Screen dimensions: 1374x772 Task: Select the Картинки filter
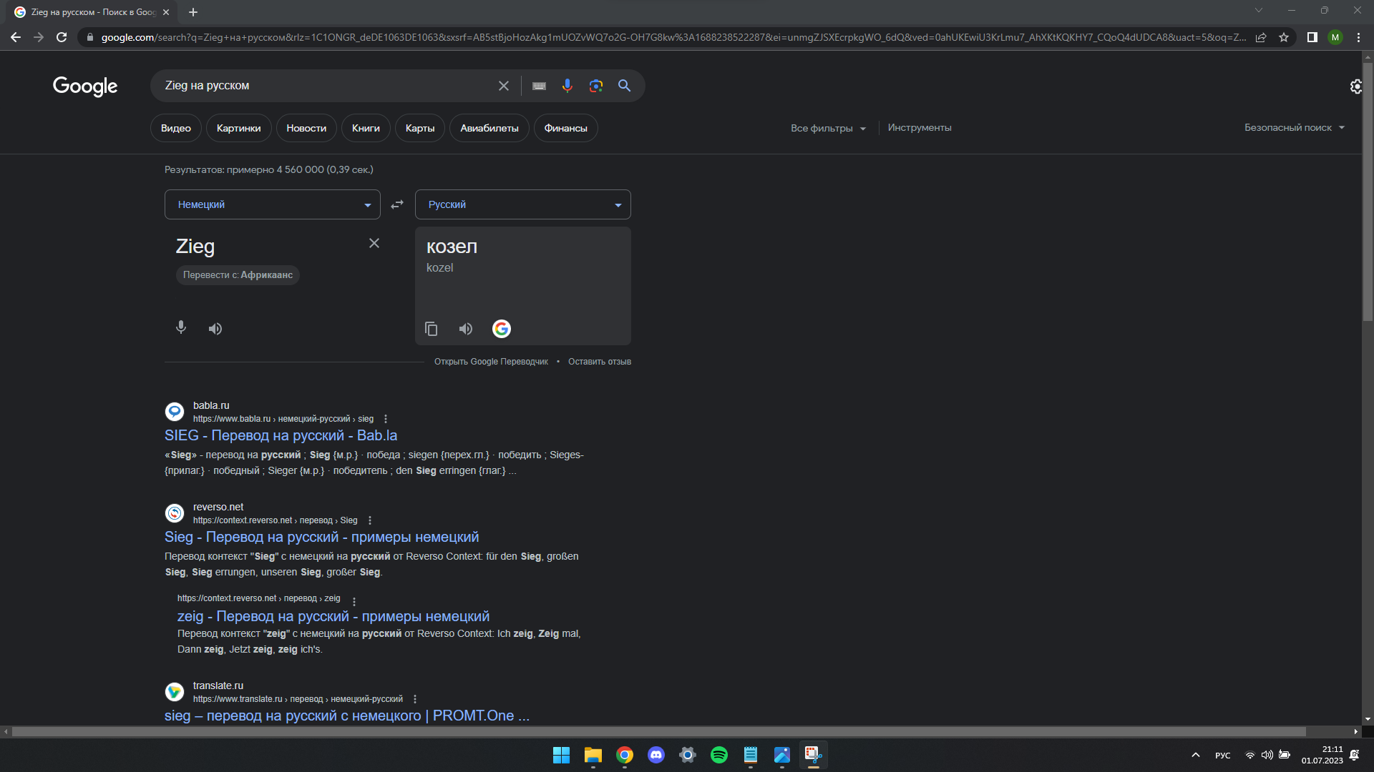(239, 128)
